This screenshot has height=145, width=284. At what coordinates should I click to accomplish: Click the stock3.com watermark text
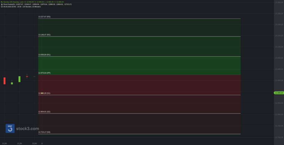coord(27,129)
